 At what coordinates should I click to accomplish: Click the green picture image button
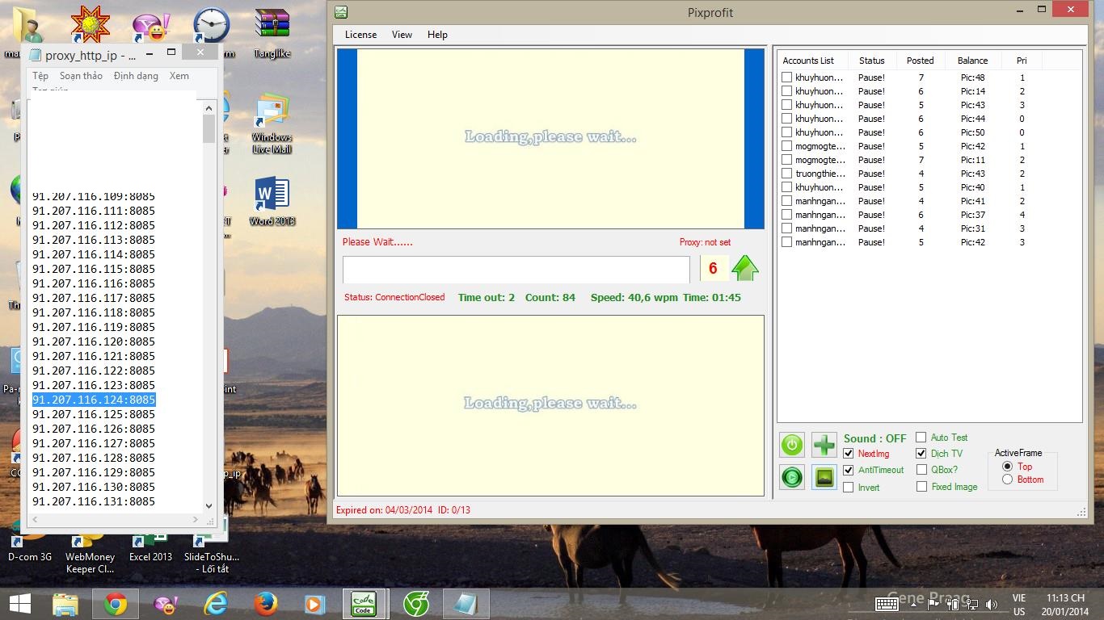824,477
